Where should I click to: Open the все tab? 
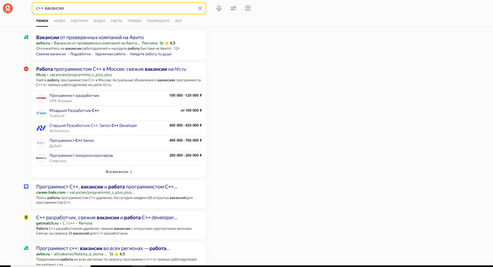pyautogui.click(x=178, y=20)
